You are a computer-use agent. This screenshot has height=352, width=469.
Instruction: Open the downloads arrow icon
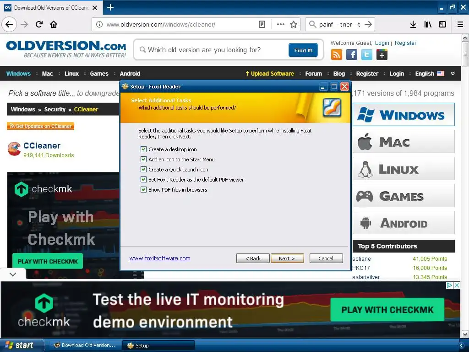(x=413, y=24)
